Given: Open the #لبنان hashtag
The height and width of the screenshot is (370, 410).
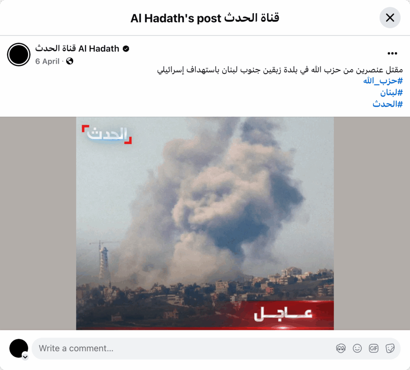Looking at the screenshot, I should (392, 93).
